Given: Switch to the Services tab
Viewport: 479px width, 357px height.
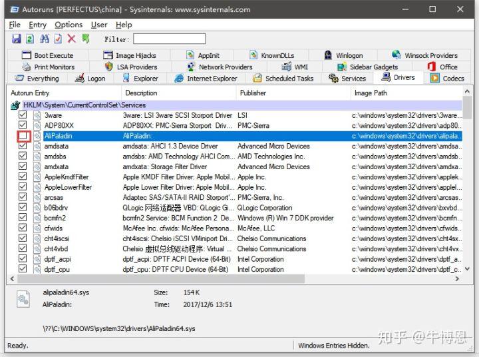Looking at the screenshot, I should (347, 79).
